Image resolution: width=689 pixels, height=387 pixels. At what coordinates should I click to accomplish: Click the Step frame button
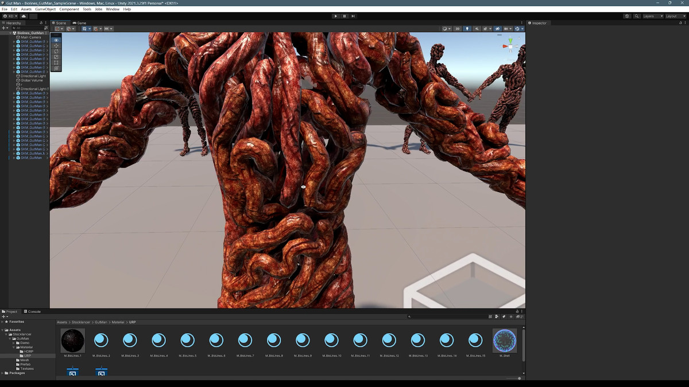353,16
